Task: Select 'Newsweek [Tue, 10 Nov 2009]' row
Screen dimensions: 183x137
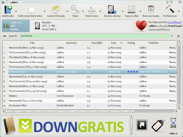Action: click(x=93, y=77)
